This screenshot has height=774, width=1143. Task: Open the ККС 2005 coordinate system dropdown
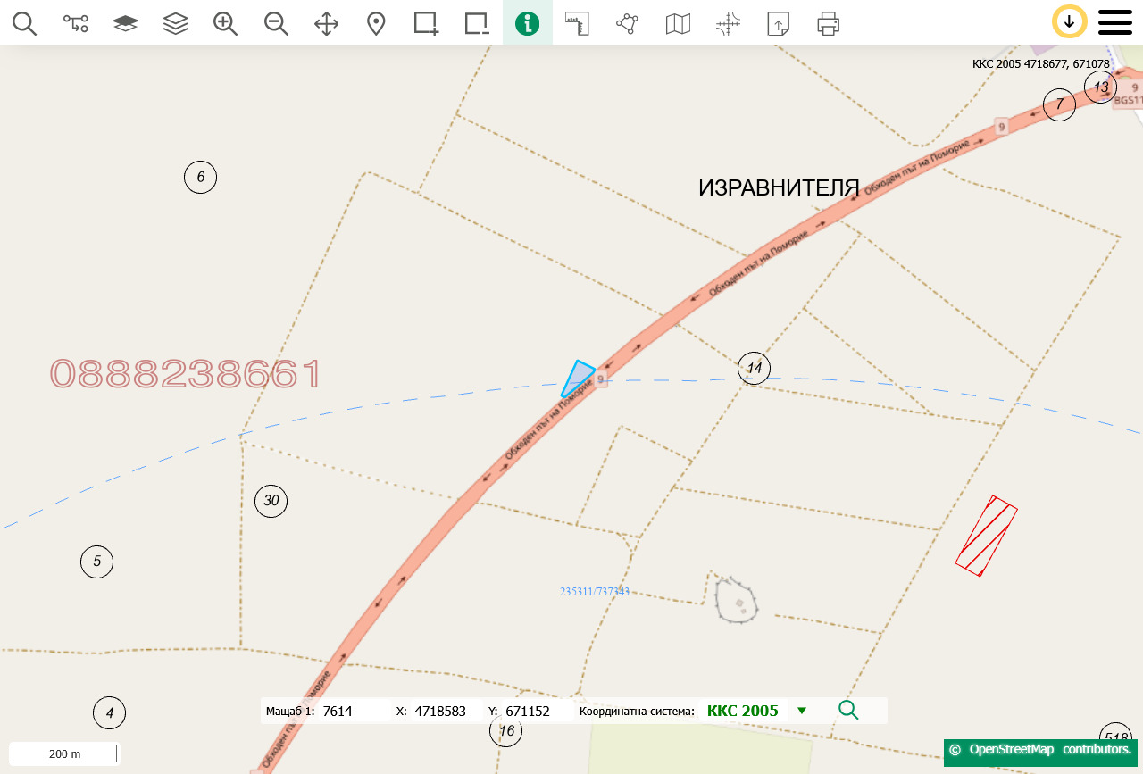(801, 711)
